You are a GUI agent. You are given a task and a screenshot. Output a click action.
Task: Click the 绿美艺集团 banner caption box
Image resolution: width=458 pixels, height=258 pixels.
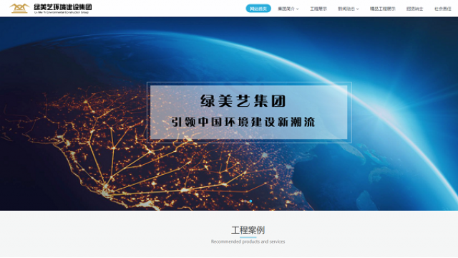(x=249, y=112)
